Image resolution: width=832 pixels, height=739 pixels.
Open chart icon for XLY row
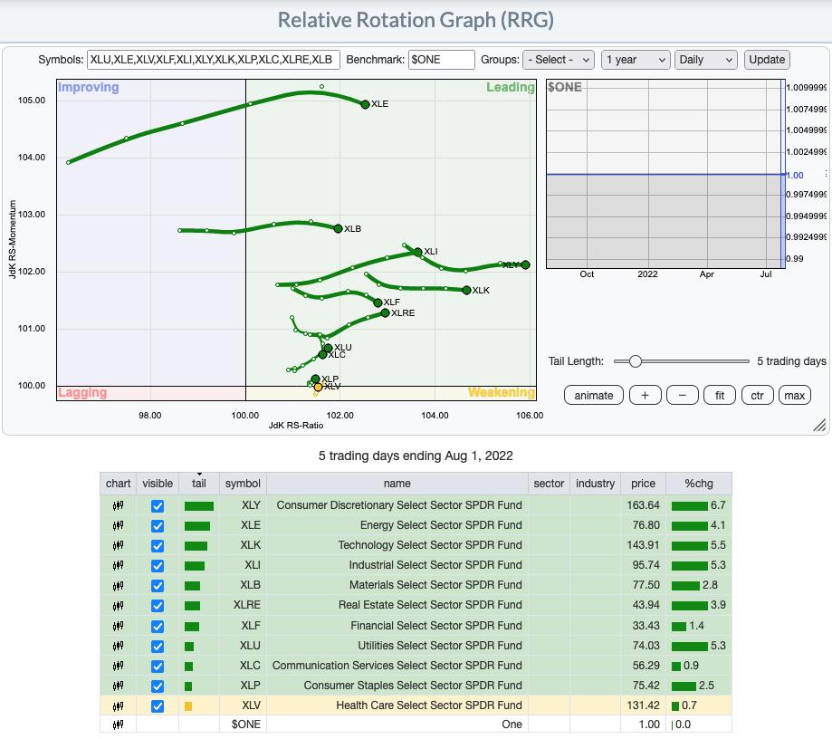pyautogui.click(x=118, y=505)
